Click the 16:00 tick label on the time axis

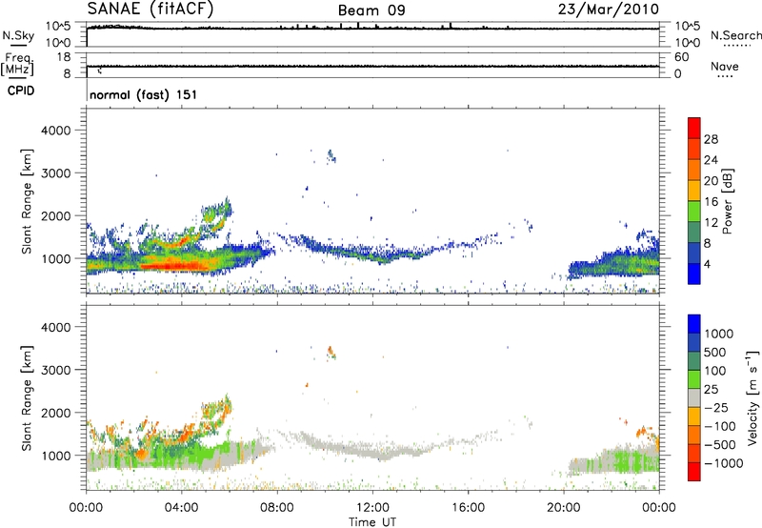click(x=468, y=508)
